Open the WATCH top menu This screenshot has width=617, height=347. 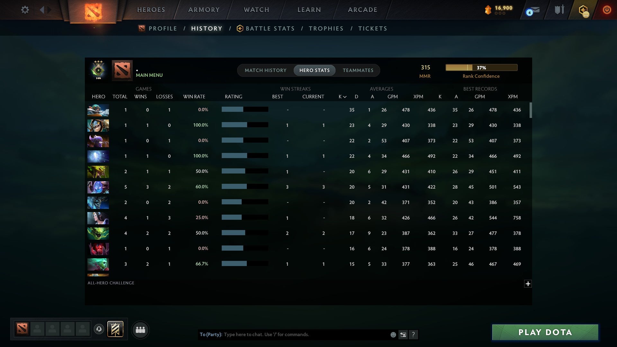point(256,10)
